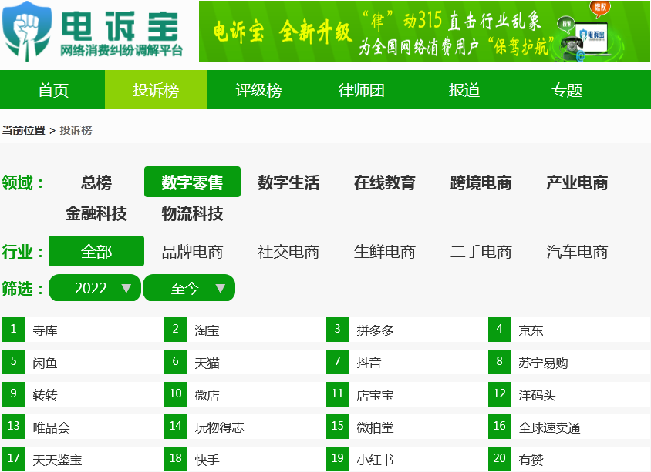Select 投诉榜 navigation tab
This screenshot has height=472, width=651.
coord(156,89)
